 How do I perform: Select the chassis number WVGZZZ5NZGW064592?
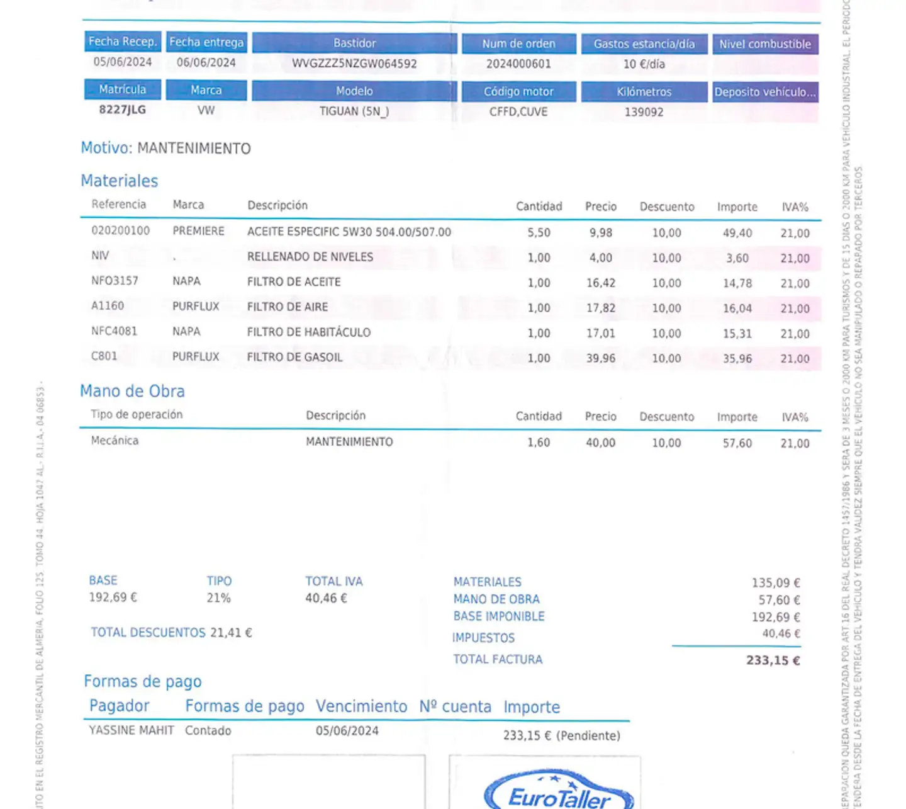(354, 64)
